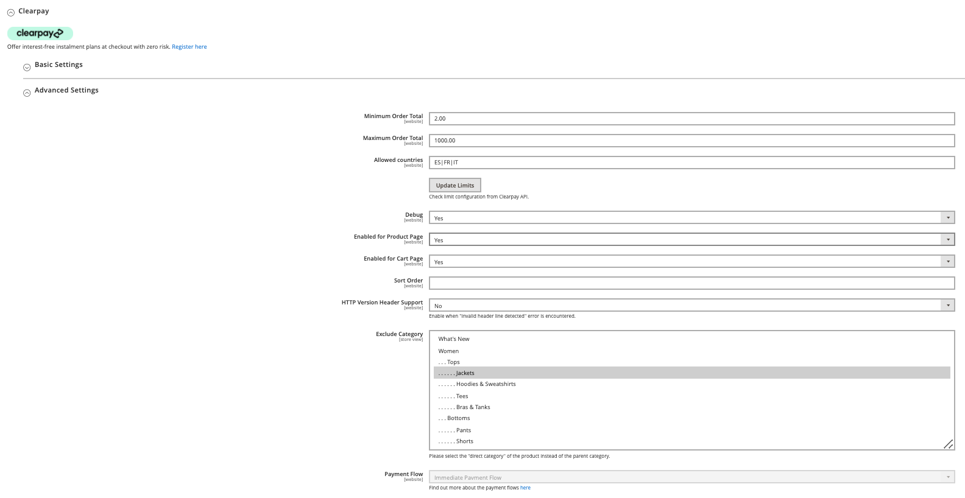Click the HTTP Version Header Support label
This screenshot has height=498, width=965.
(382, 303)
